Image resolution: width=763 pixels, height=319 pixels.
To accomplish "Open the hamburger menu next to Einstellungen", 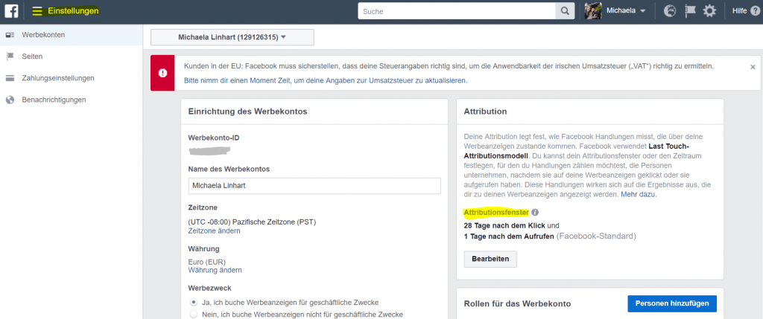I will point(37,10).
